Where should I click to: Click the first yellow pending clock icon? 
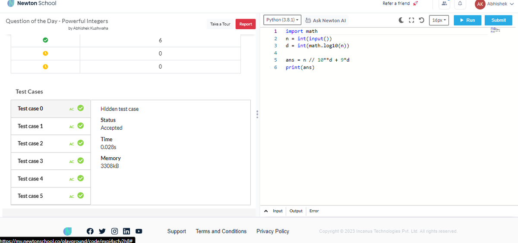[45, 53]
